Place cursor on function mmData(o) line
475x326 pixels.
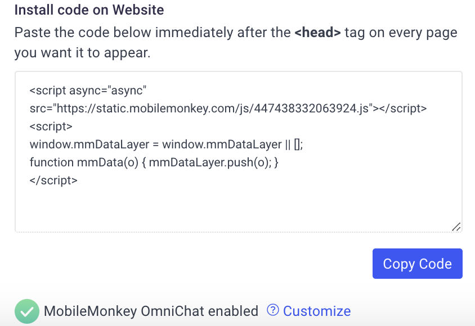coord(154,162)
